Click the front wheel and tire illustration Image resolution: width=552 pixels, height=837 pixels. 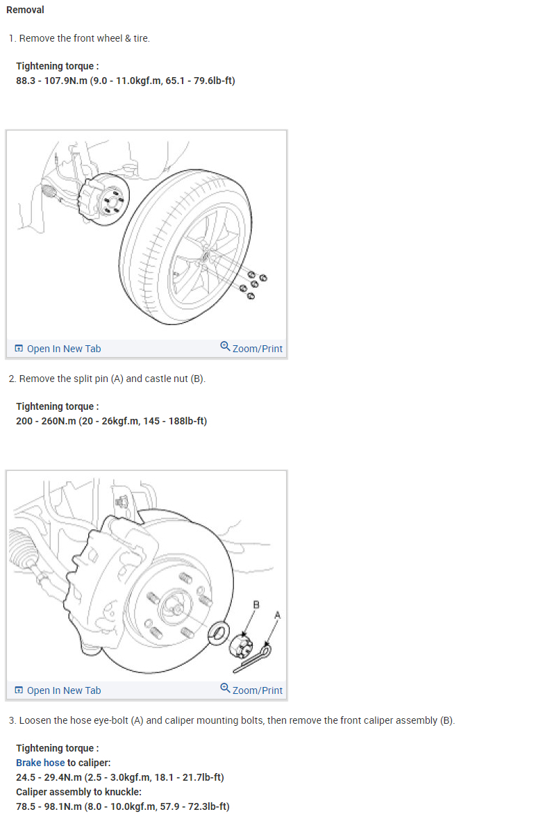click(147, 235)
